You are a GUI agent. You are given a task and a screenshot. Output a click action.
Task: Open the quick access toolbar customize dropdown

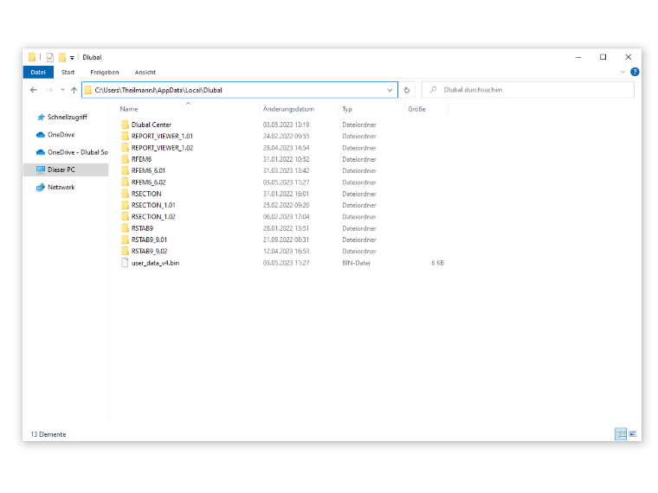pyautogui.click(x=72, y=57)
